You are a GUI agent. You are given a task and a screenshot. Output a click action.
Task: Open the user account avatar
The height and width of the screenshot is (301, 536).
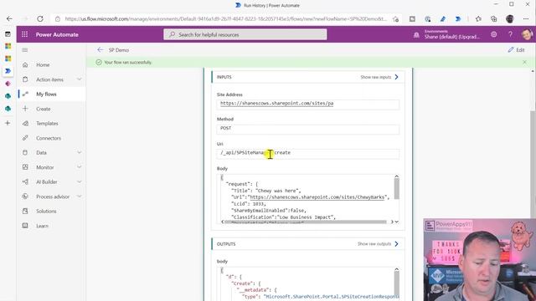click(527, 34)
